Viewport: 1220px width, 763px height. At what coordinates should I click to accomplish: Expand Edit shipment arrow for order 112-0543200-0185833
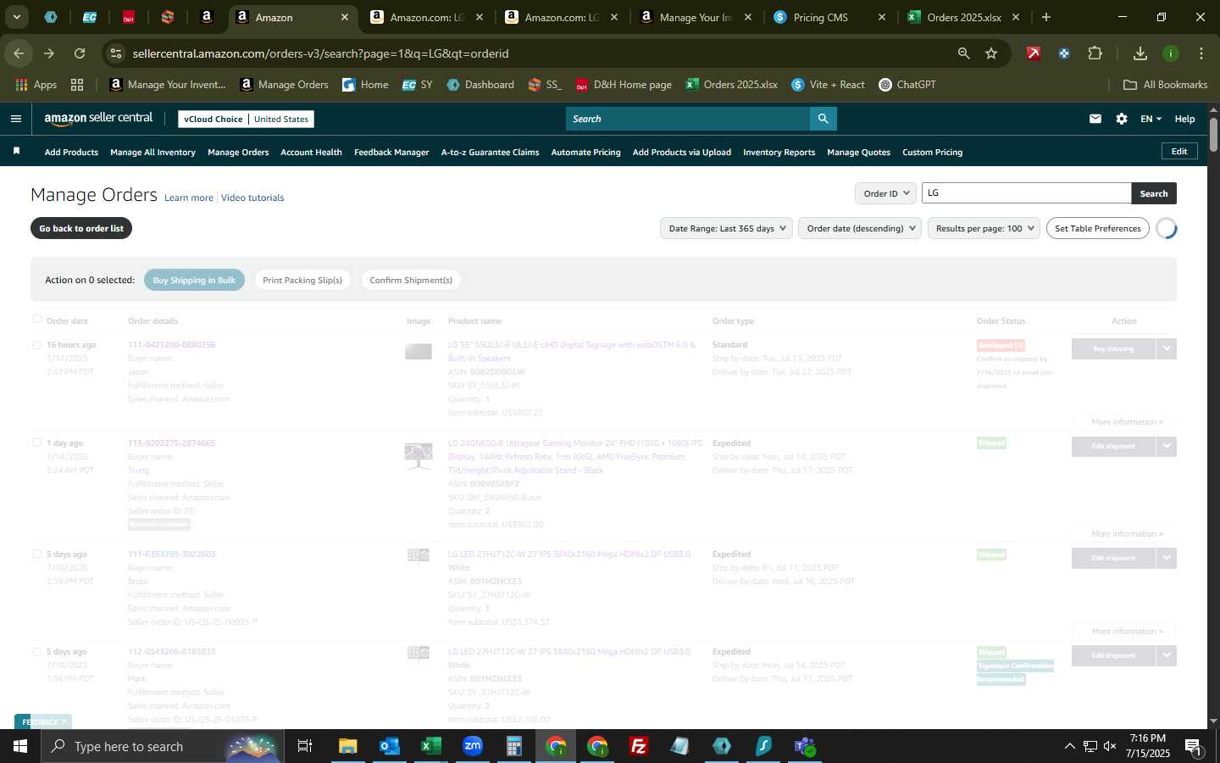pos(1167,655)
